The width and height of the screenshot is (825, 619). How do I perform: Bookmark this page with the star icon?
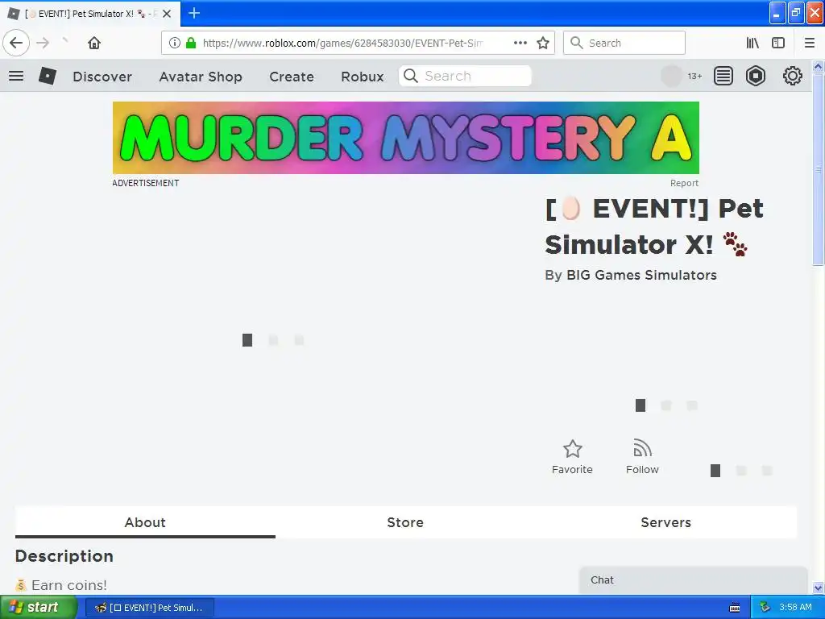point(543,43)
